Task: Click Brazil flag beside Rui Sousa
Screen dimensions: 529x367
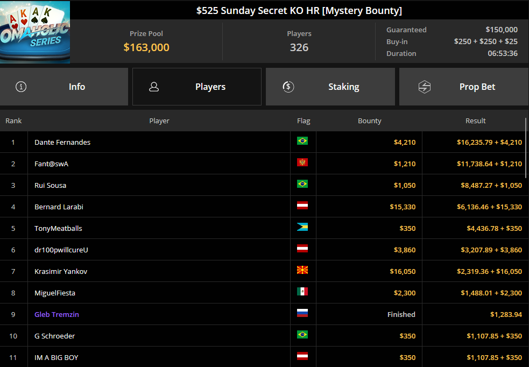Action: click(x=302, y=184)
